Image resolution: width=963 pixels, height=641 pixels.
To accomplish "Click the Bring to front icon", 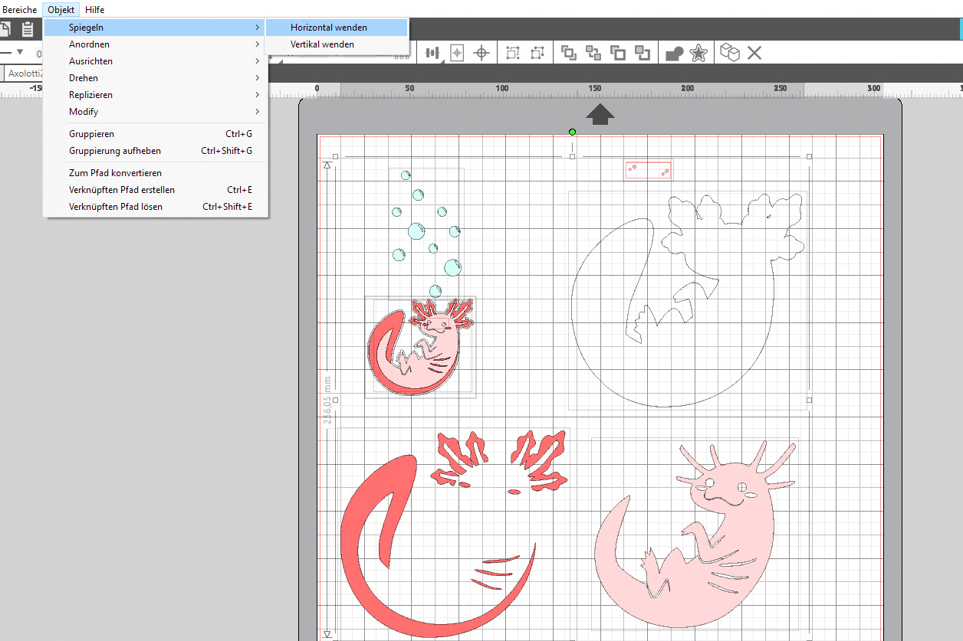I will (569, 53).
